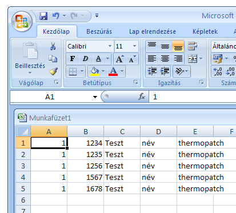Toggle underline formatting
Image resolution: width=236 pixels, height=213 pixels.
pyautogui.click(x=98, y=59)
